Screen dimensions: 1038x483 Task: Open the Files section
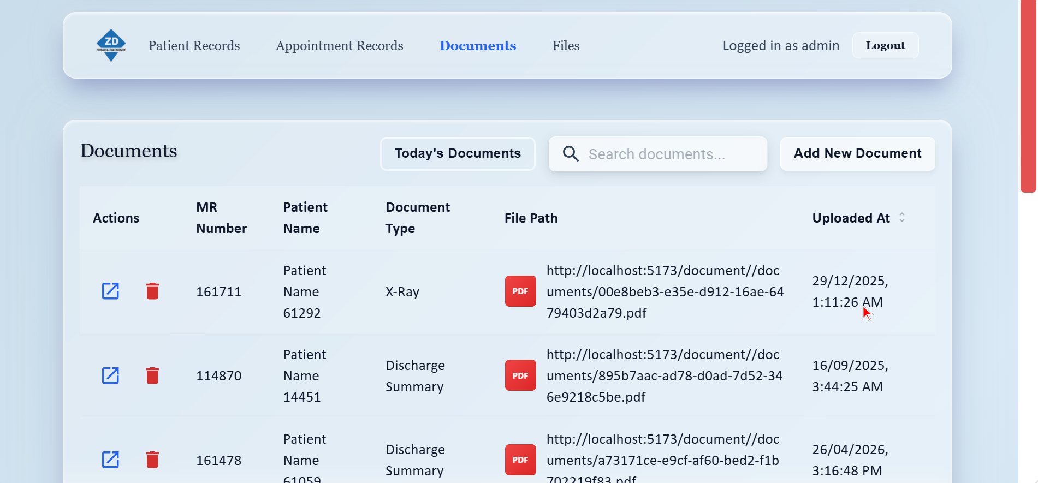click(x=566, y=46)
